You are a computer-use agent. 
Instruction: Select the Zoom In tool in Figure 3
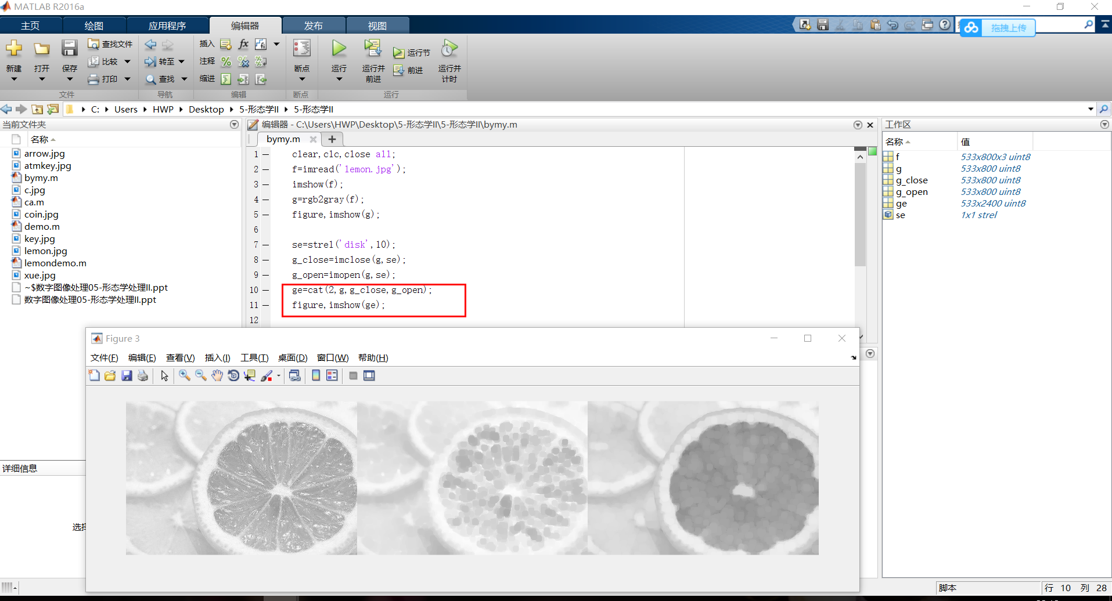click(184, 375)
